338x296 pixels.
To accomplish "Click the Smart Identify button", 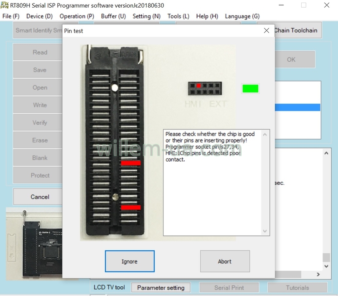I will (x=38, y=30).
